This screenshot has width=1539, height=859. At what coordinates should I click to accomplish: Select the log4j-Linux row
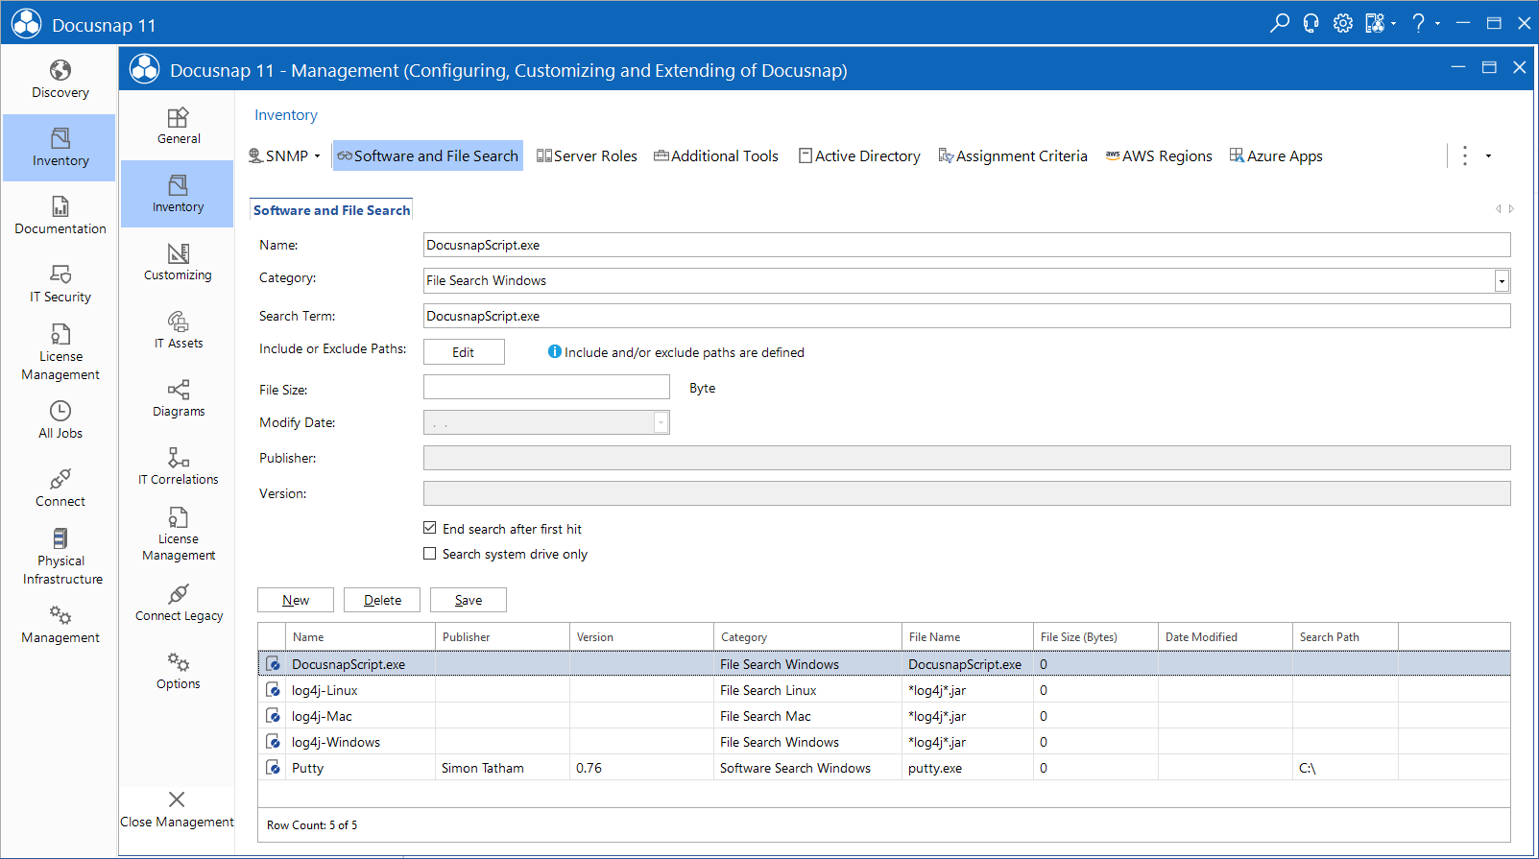(x=883, y=689)
